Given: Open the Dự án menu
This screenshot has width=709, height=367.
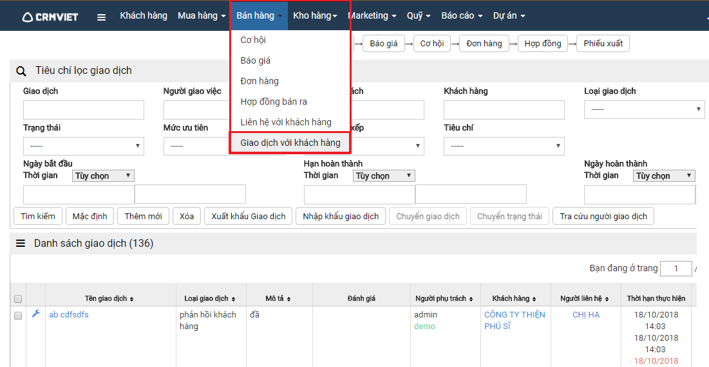Looking at the screenshot, I should [x=509, y=16].
